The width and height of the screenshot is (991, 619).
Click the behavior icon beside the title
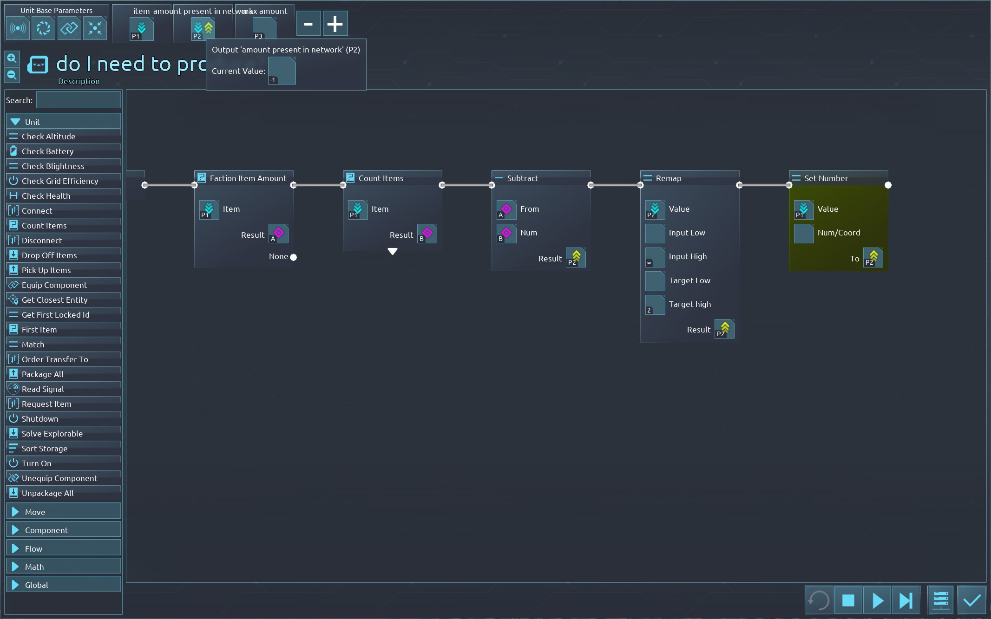point(38,65)
